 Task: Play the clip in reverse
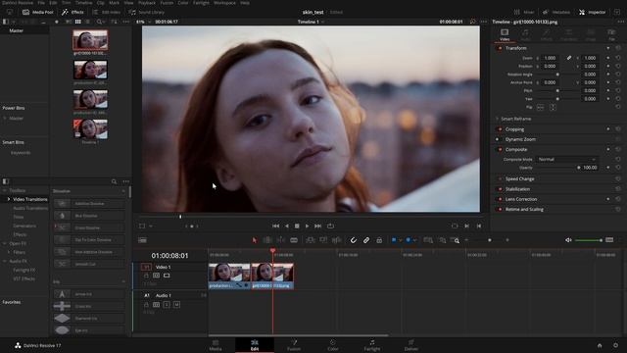click(287, 227)
